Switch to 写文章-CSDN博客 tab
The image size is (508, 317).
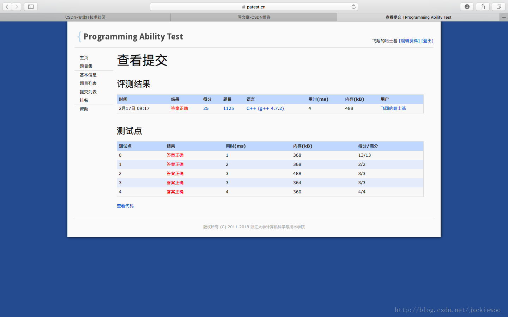point(254,17)
